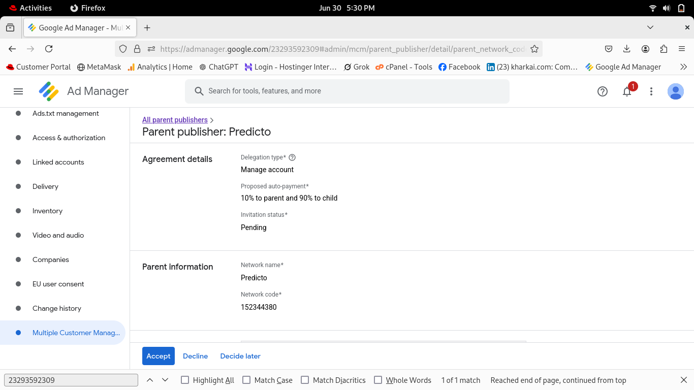Open the volume indicator in top bar
This screenshot has width=694, height=390.
coord(667,8)
